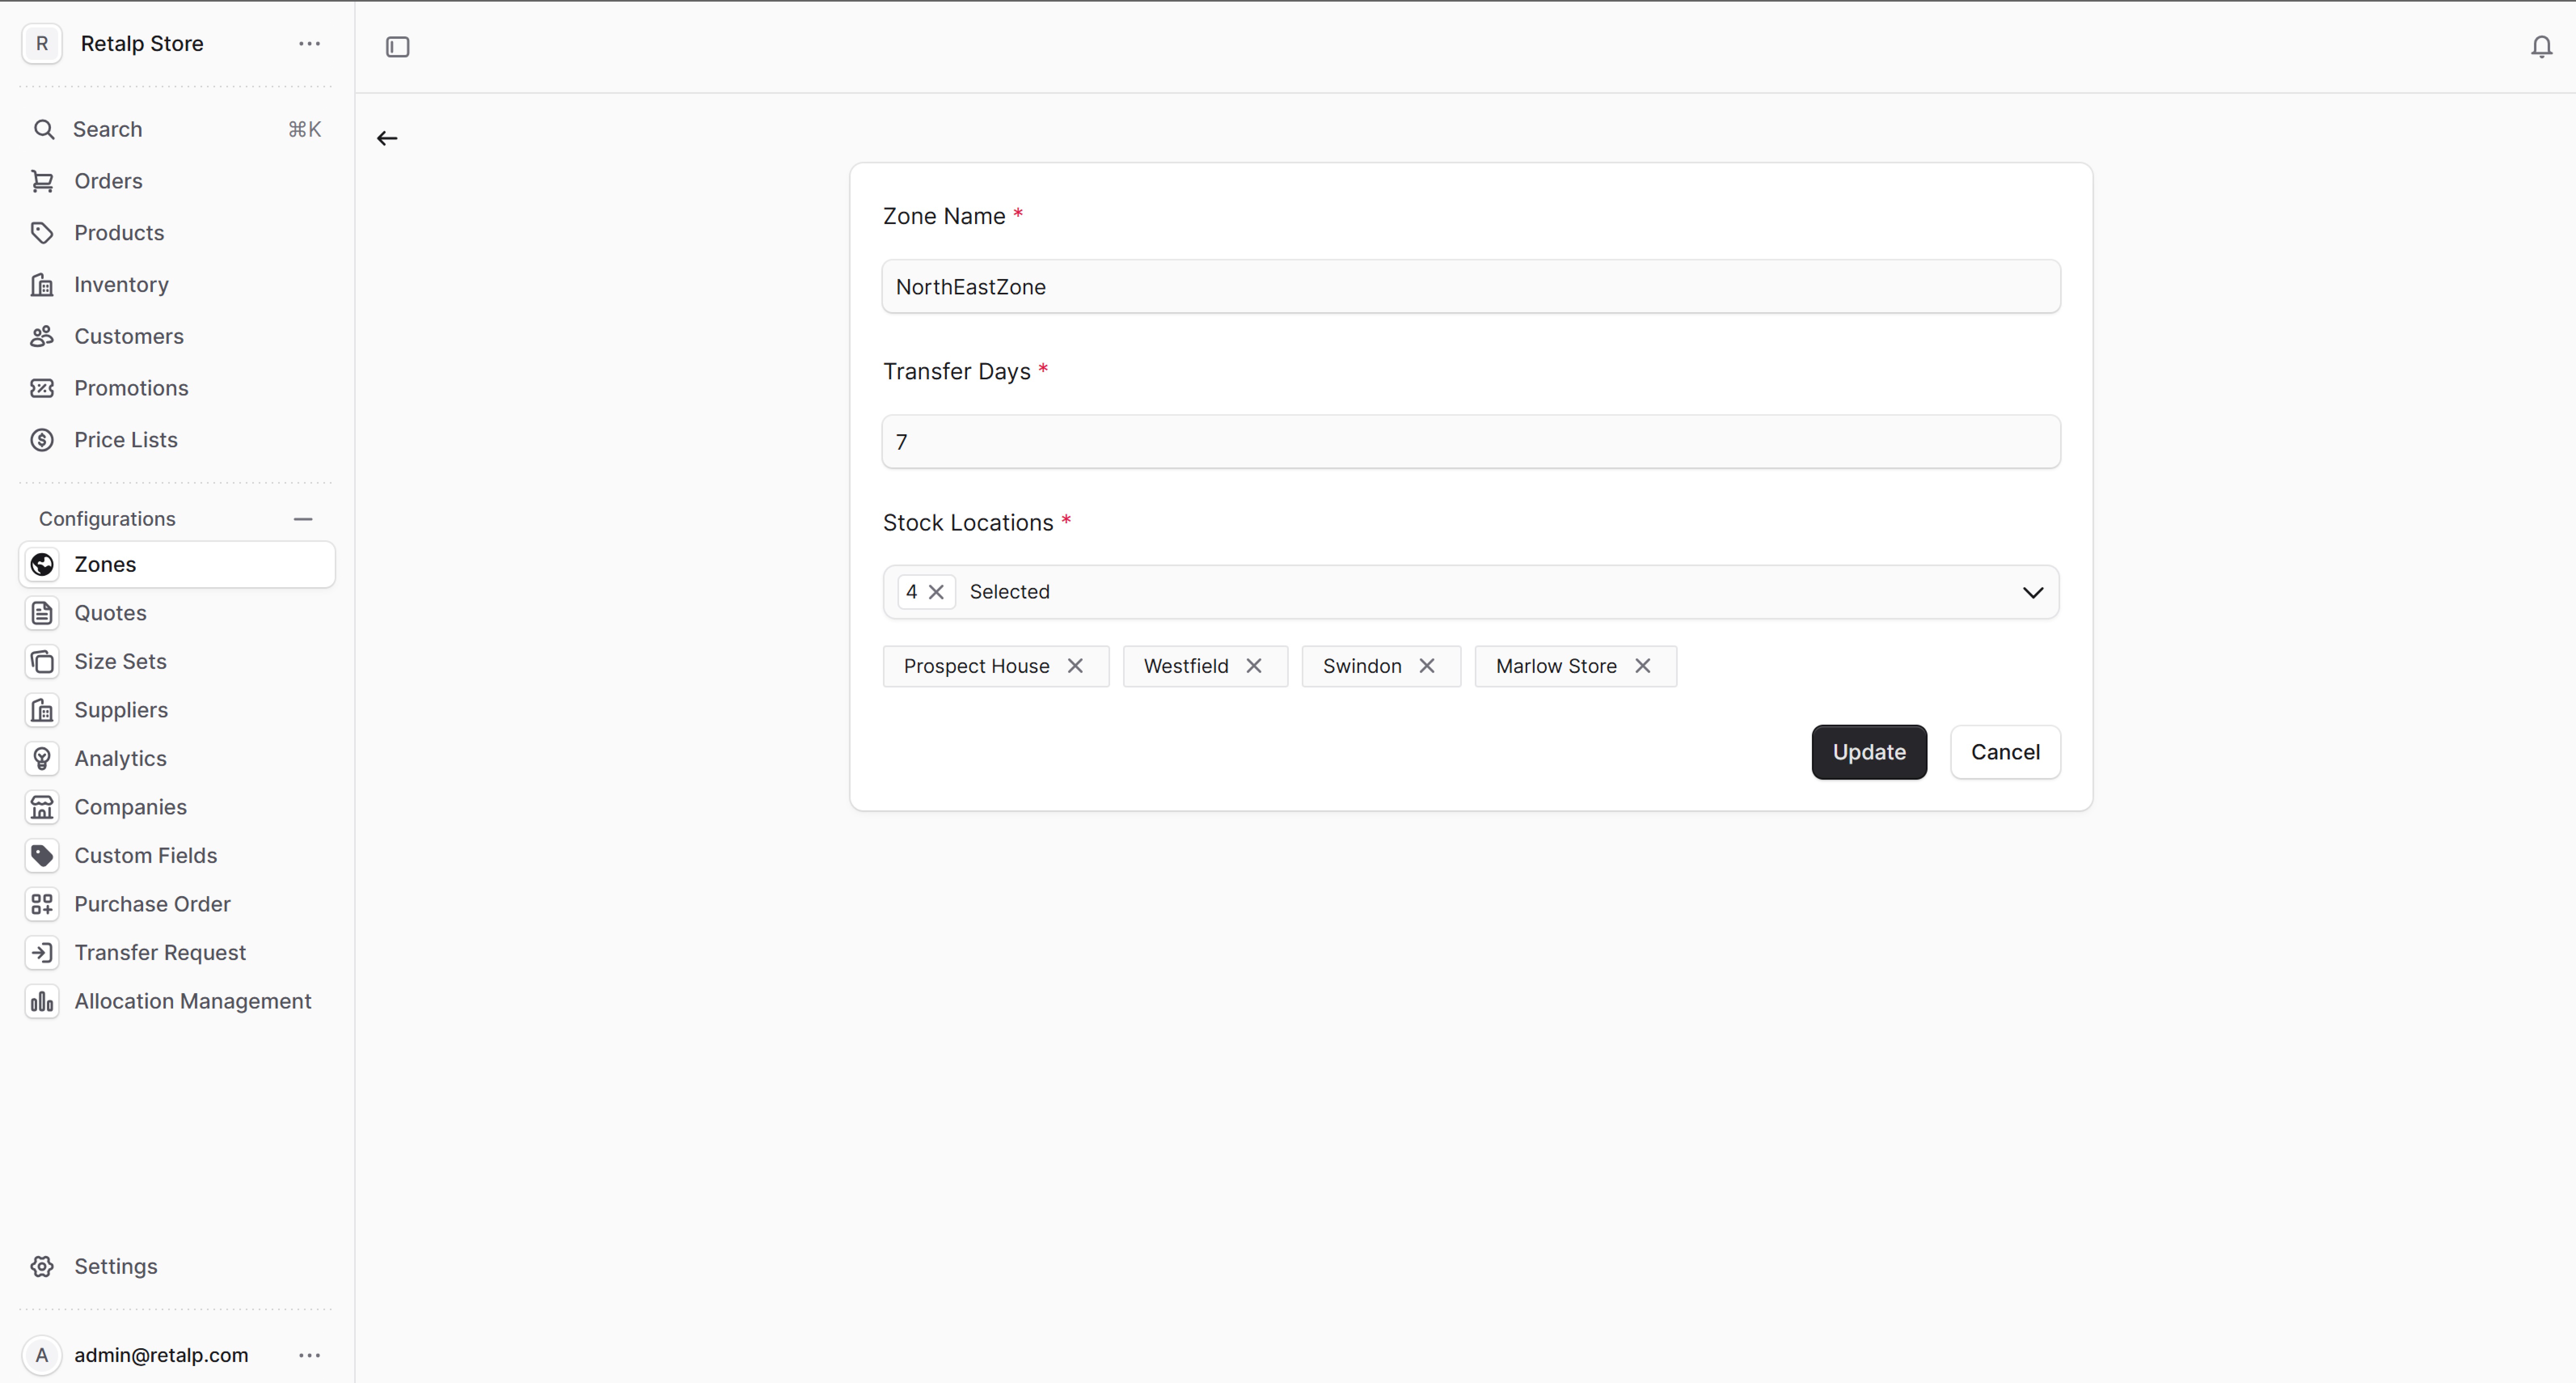
Task: Click the Update button
Action: click(x=1868, y=752)
